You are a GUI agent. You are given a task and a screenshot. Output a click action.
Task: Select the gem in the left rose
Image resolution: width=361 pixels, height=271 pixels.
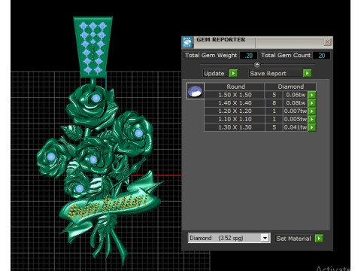[51, 157]
